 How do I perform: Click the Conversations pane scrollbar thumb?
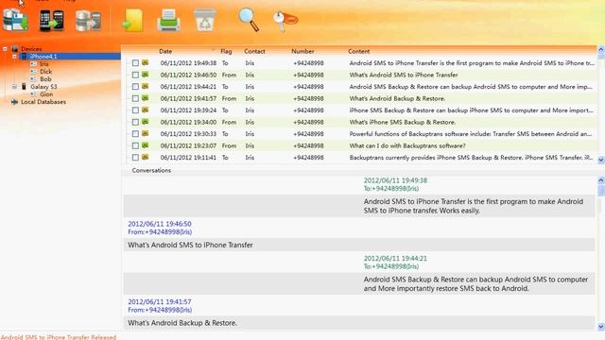point(601,190)
